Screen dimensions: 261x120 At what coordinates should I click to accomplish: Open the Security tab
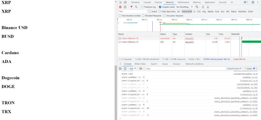coord(223,2)
